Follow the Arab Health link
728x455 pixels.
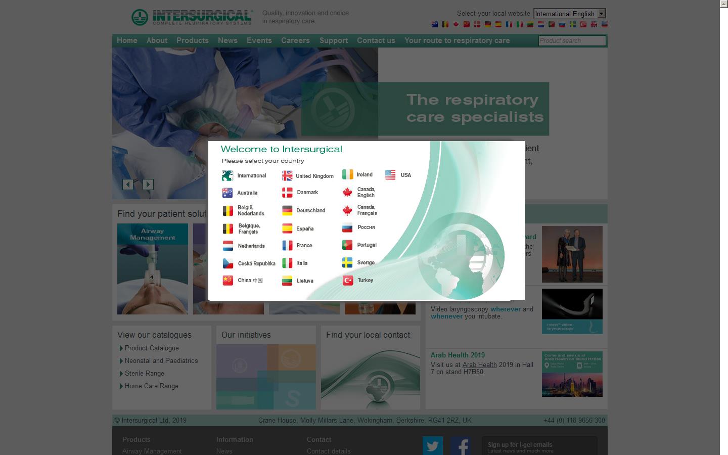479,365
